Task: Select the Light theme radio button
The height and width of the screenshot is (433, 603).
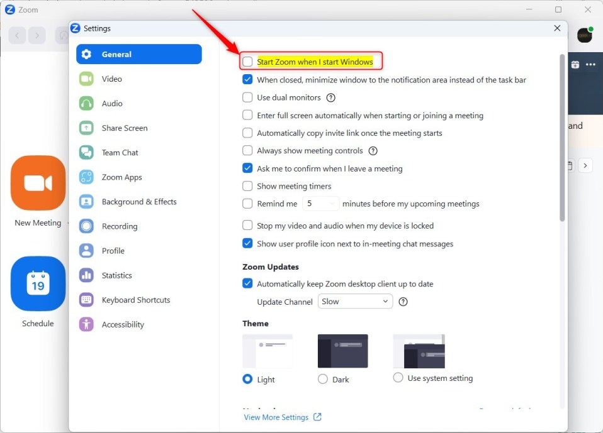Action: tap(247, 379)
